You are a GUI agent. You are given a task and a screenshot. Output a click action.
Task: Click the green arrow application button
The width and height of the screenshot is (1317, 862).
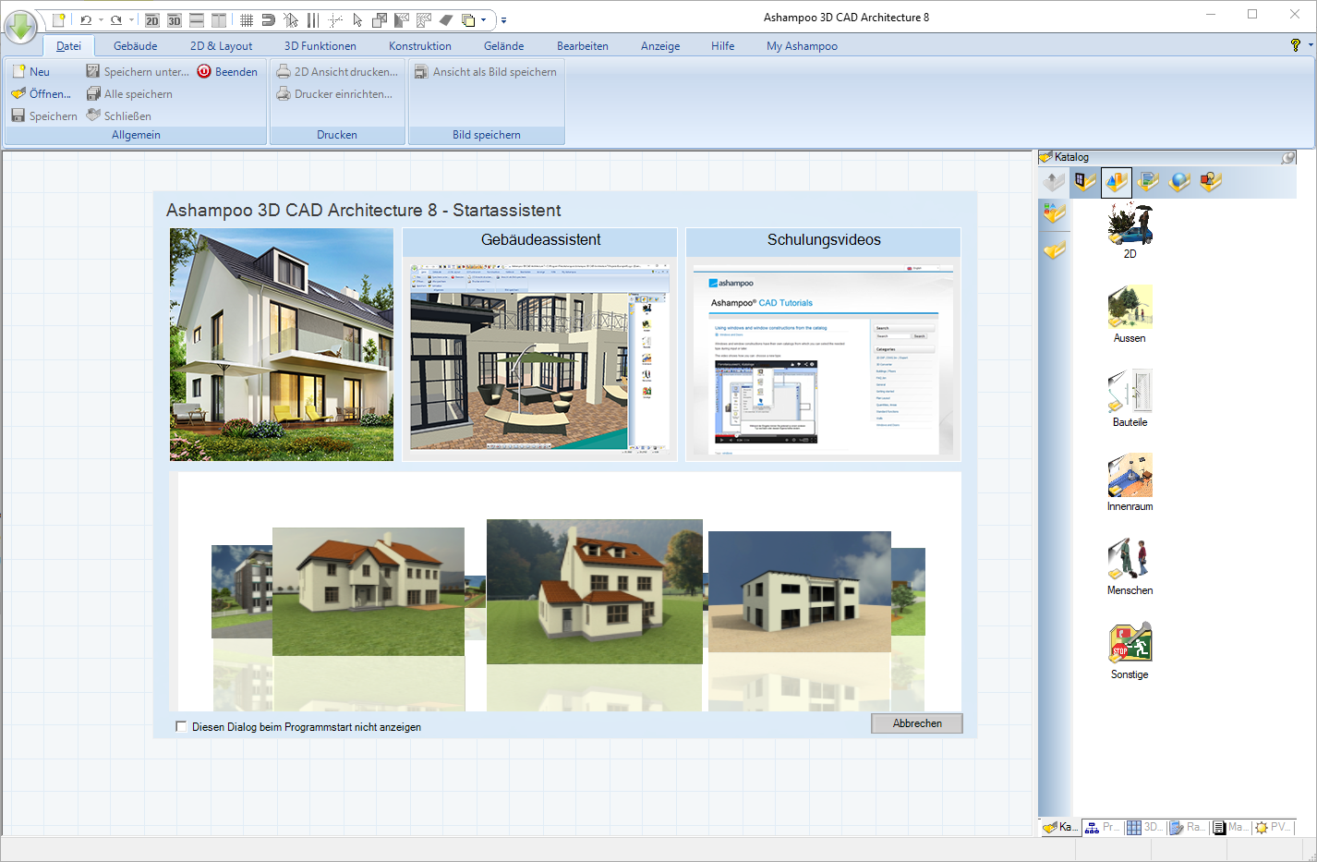point(20,26)
